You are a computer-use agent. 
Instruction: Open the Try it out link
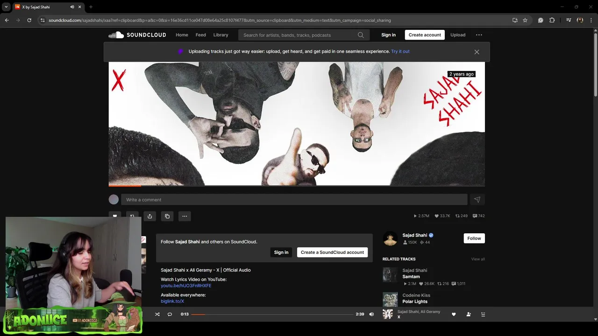[400, 51]
